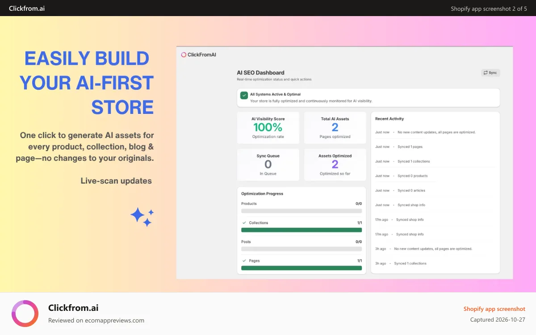Open the Sync Queue card
The image size is (536, 335).
click(268, 165)
